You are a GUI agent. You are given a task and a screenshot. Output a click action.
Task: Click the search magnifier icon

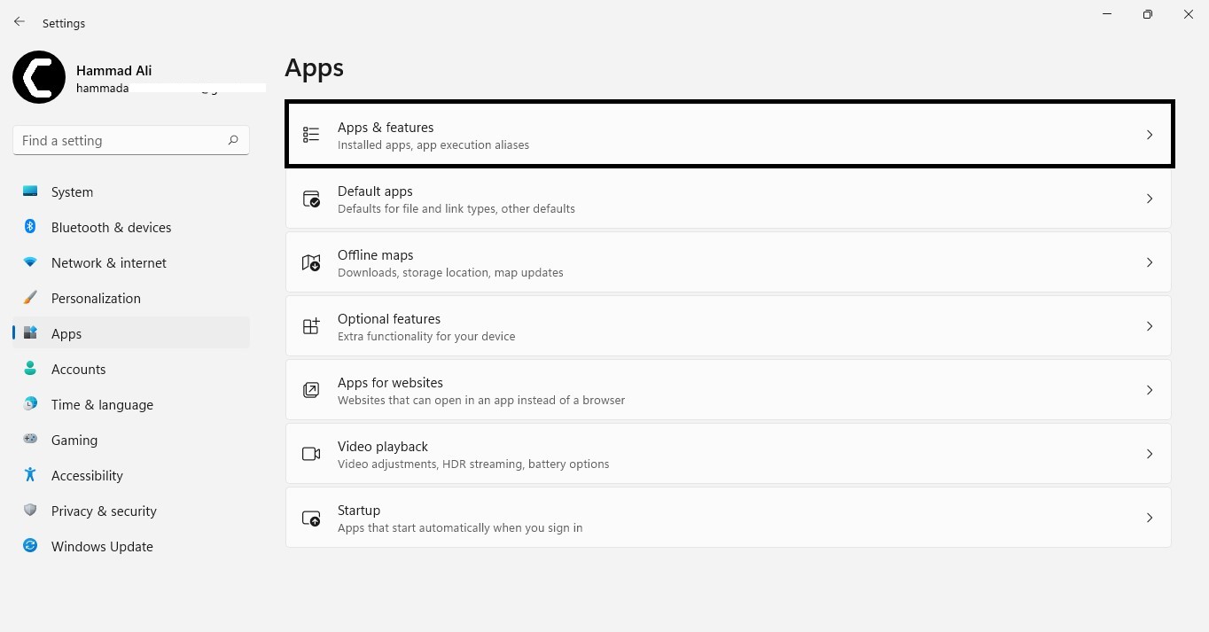[x=233, y=140]
